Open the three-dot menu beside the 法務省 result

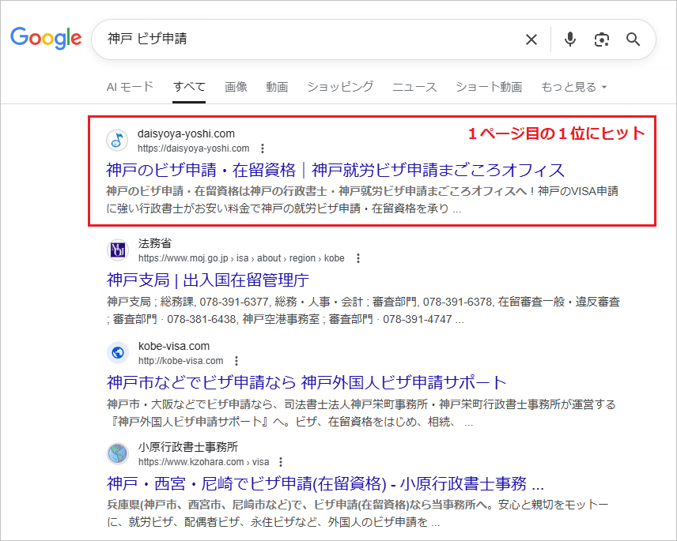pyautogui.click(x=358, y=257)
